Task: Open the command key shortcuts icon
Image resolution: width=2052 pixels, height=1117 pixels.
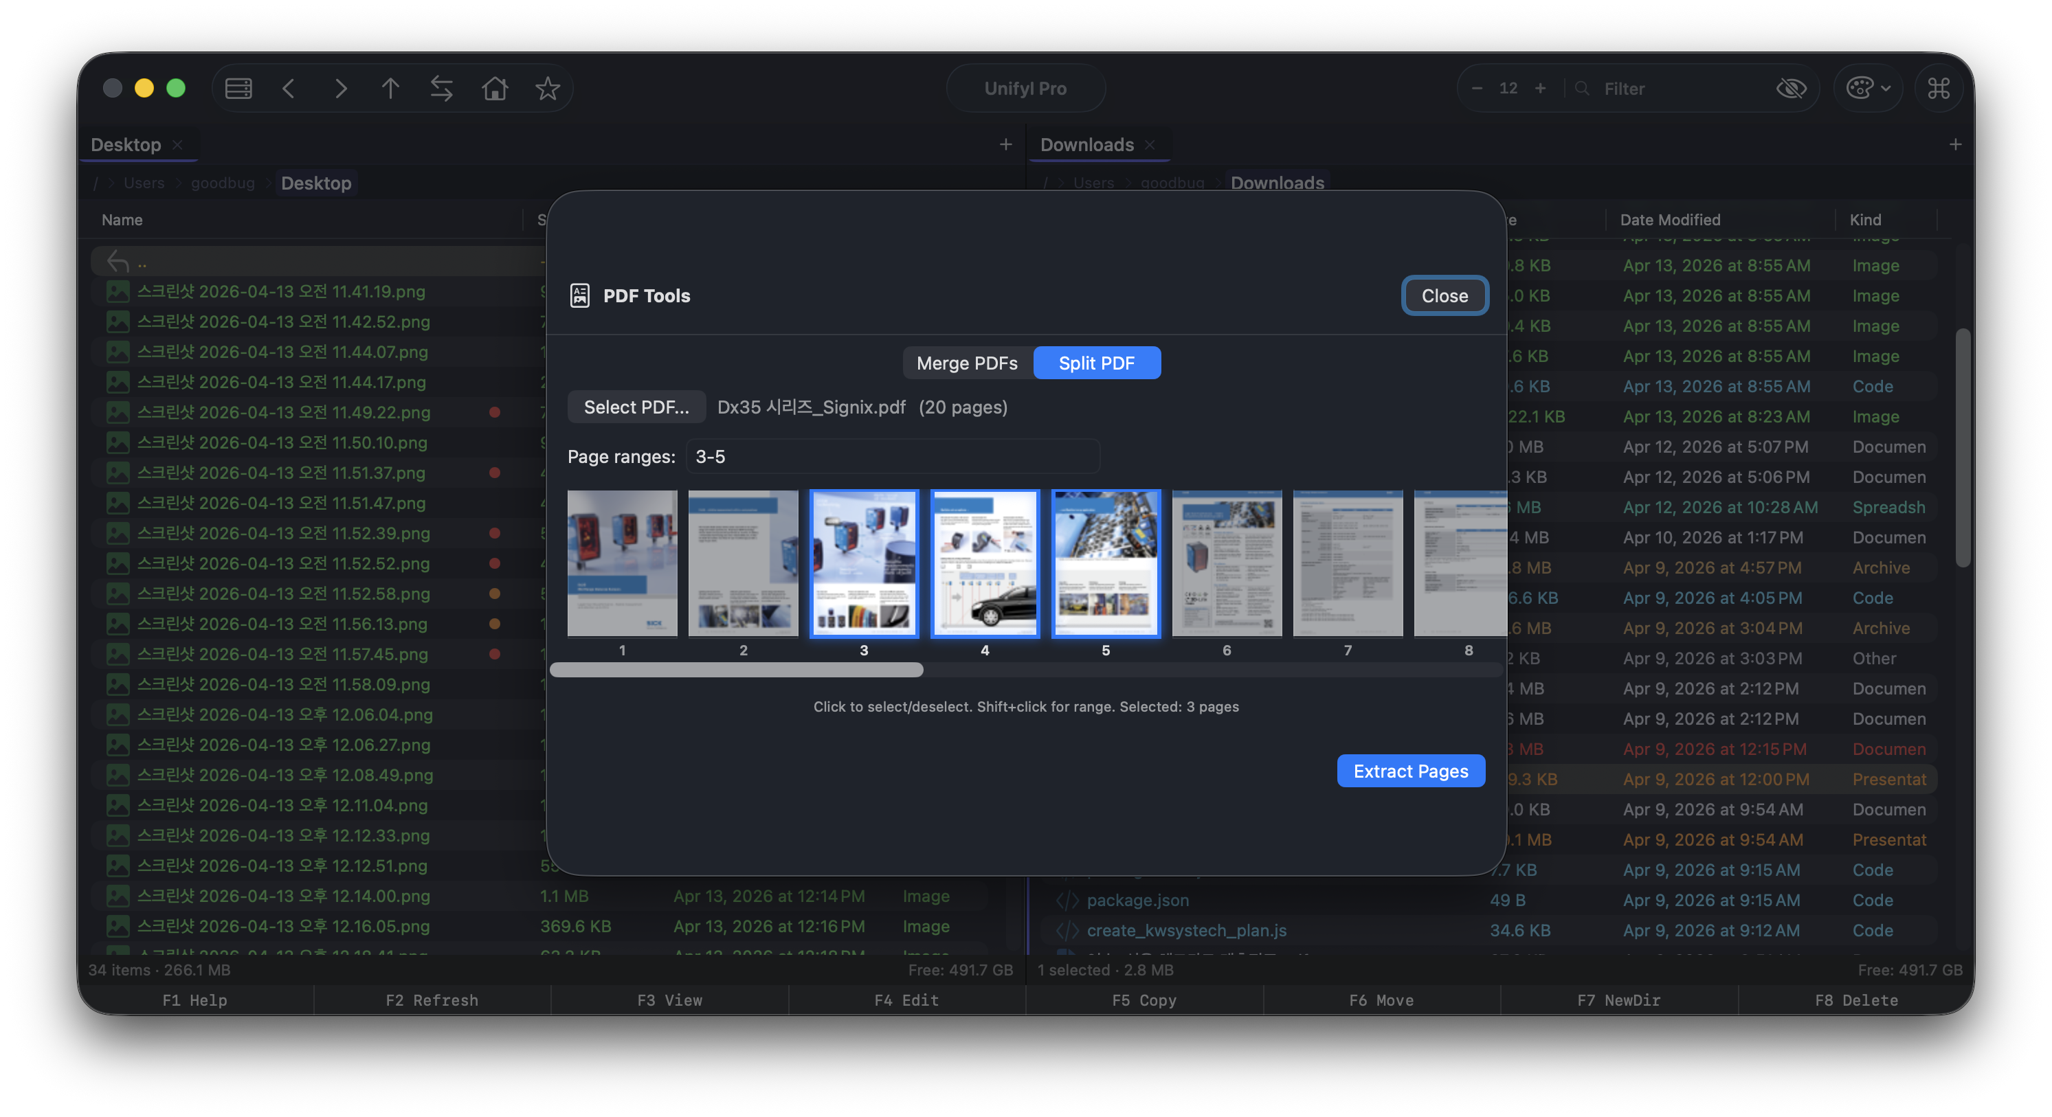Action: [x=1938, y=89]
